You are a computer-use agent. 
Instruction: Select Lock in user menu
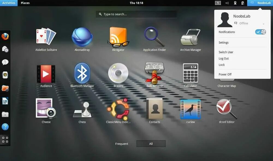(x=222, y=65)
